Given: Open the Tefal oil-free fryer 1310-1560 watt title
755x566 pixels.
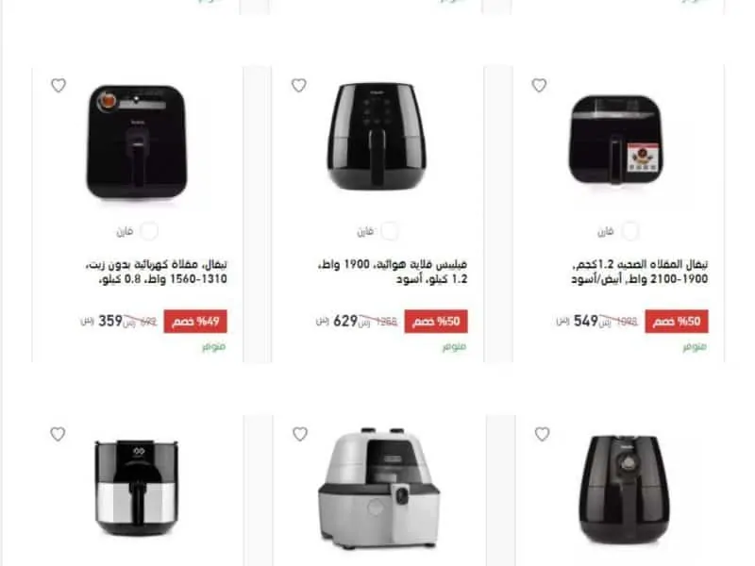Looking at the screenshot, I should point(157,272).
